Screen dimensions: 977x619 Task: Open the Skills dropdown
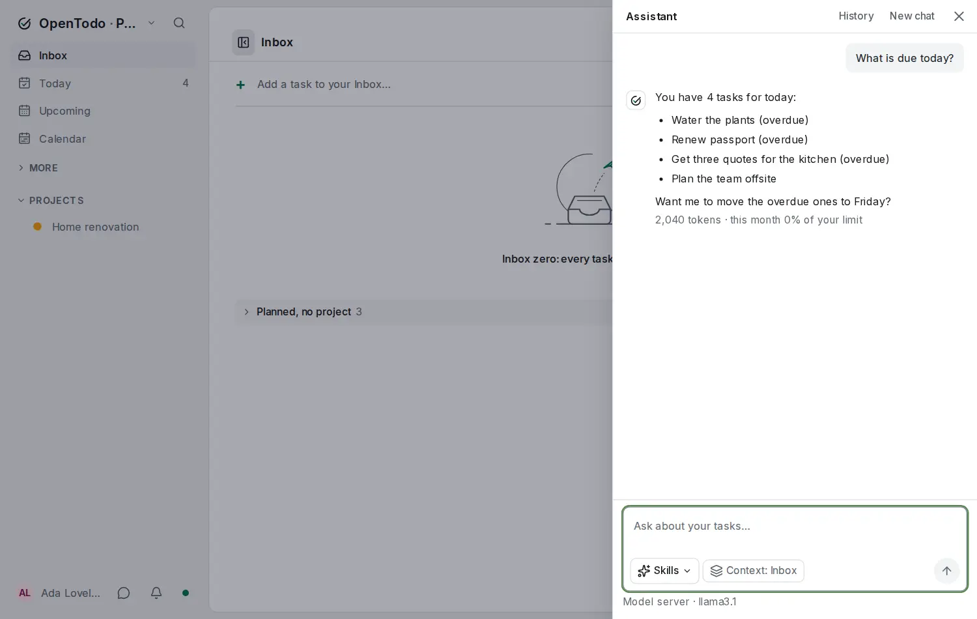coord(664,571)
